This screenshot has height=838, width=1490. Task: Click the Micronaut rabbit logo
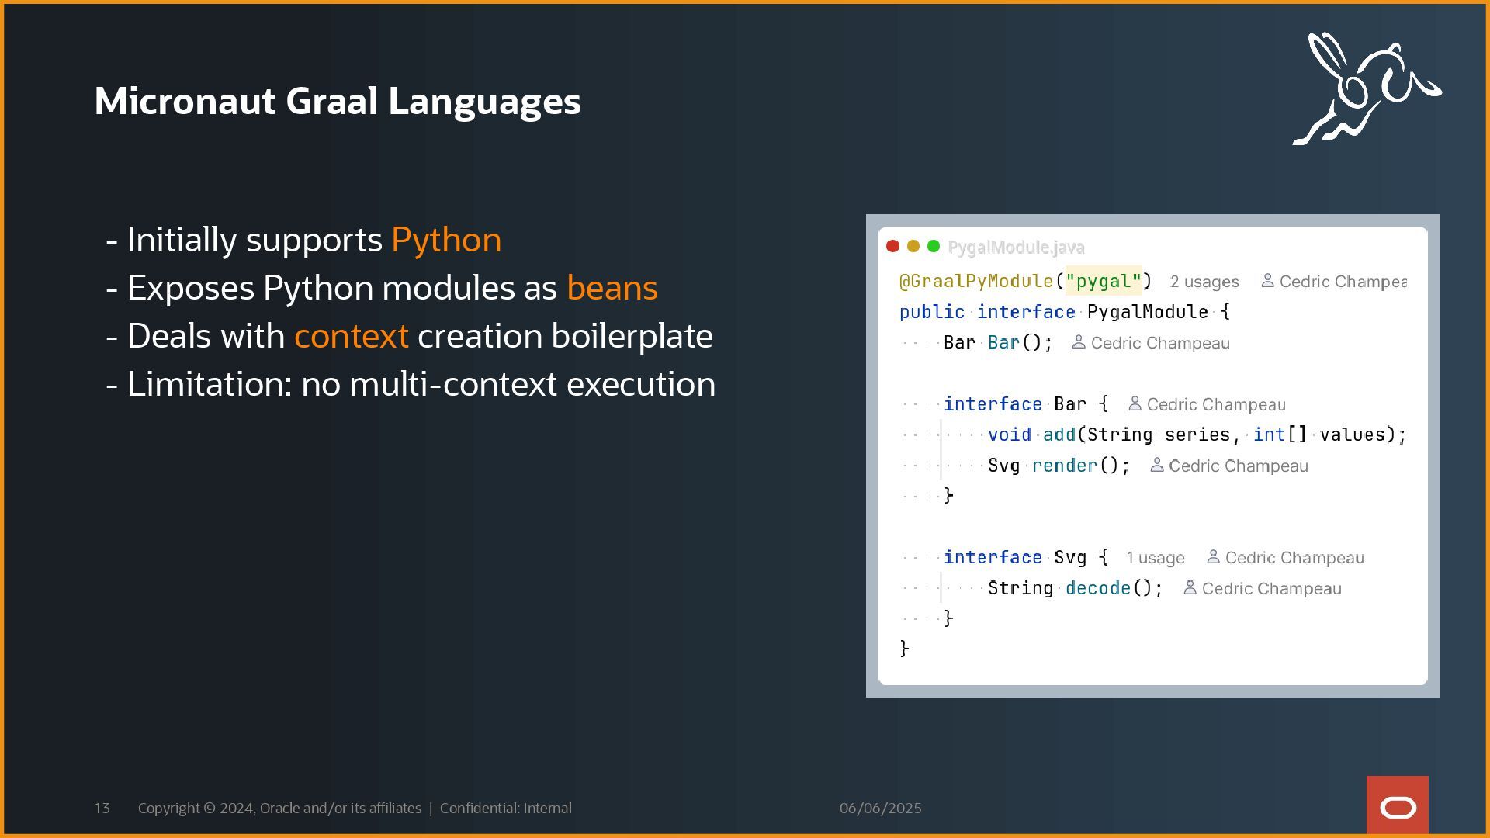[1366, 89]
